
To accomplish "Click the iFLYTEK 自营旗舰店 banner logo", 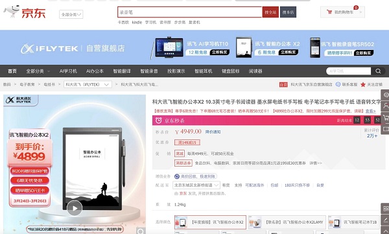I will (73, 49).
